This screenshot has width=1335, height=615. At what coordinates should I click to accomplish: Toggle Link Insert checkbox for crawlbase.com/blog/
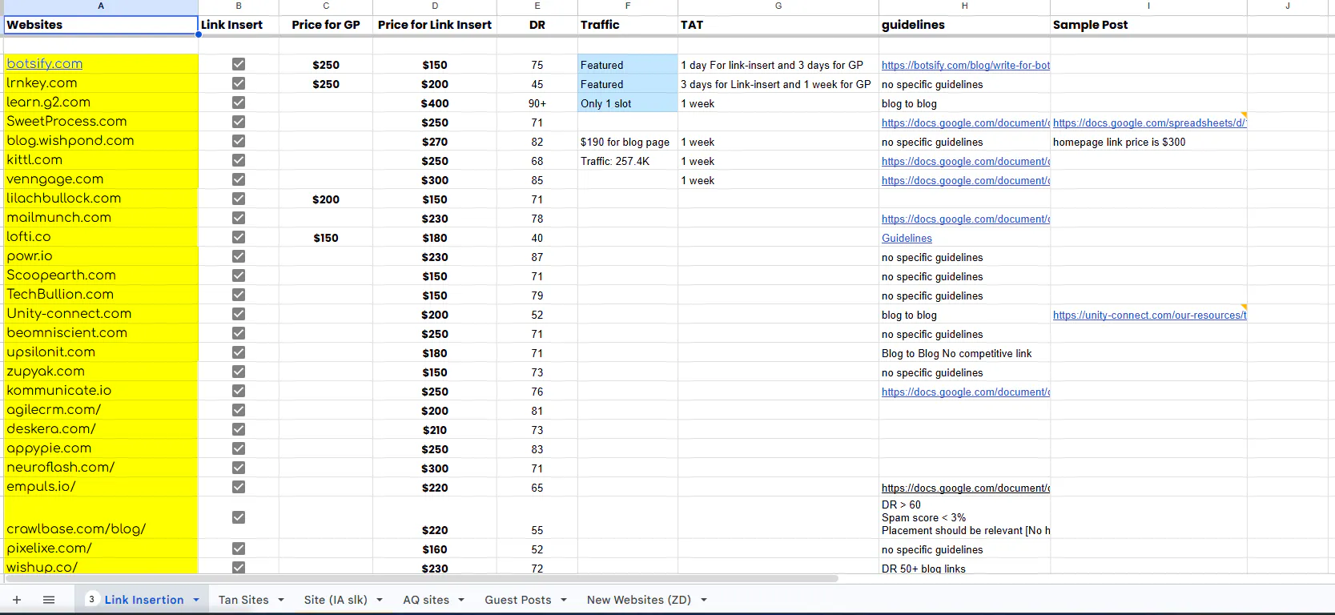239,517
